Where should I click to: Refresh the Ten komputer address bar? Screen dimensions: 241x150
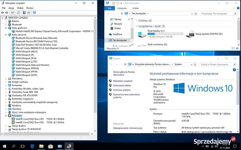[x=196, y=13]
